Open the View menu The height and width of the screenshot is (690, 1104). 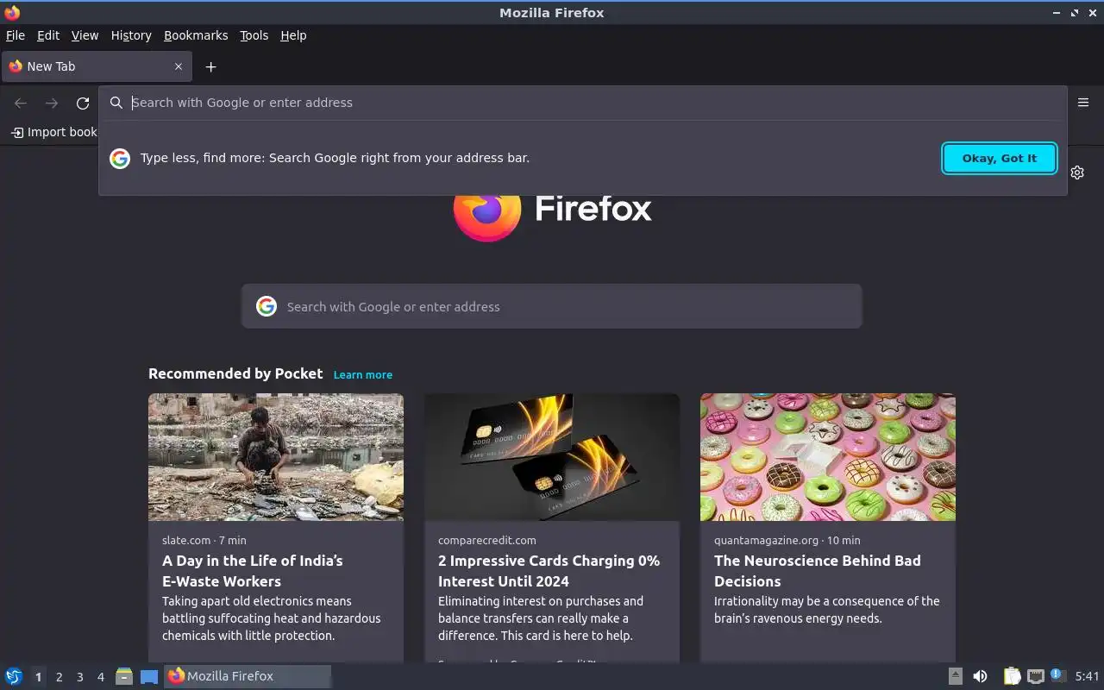85,35
